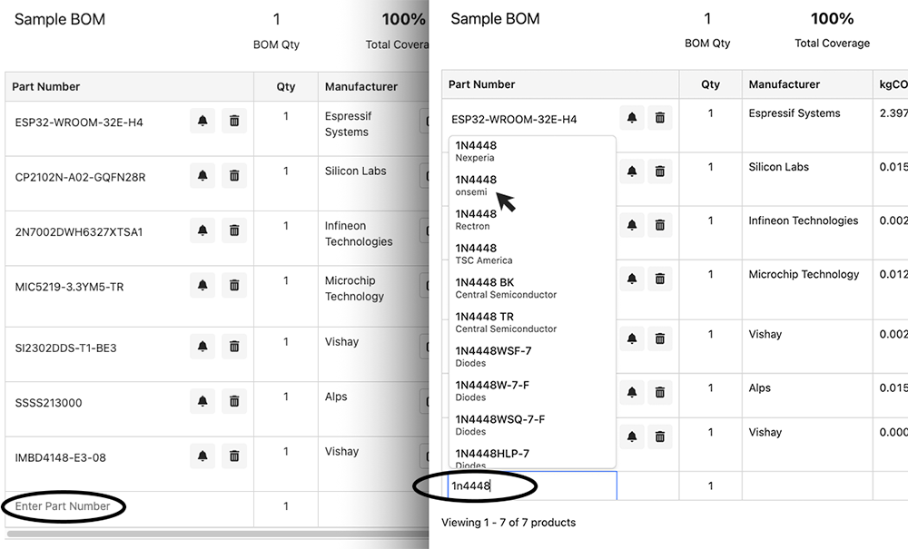The image size is (908, 549).
Task: Pick 1N4448WSF-7 Diodes from dropdown
Action: pos(493,356)
